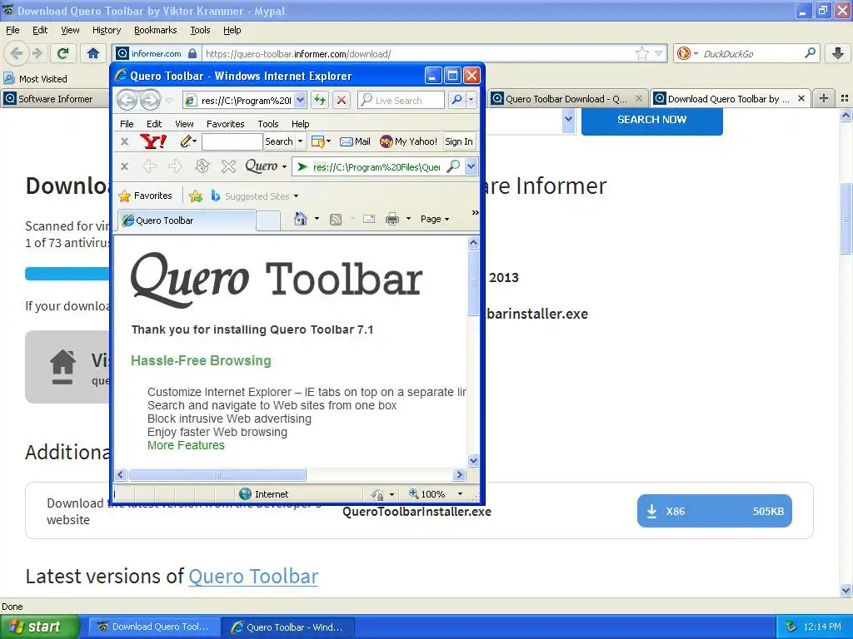This screenshot has width=853, height=639.
Task: Click IE forward navigation button
Action: point(150,100)
